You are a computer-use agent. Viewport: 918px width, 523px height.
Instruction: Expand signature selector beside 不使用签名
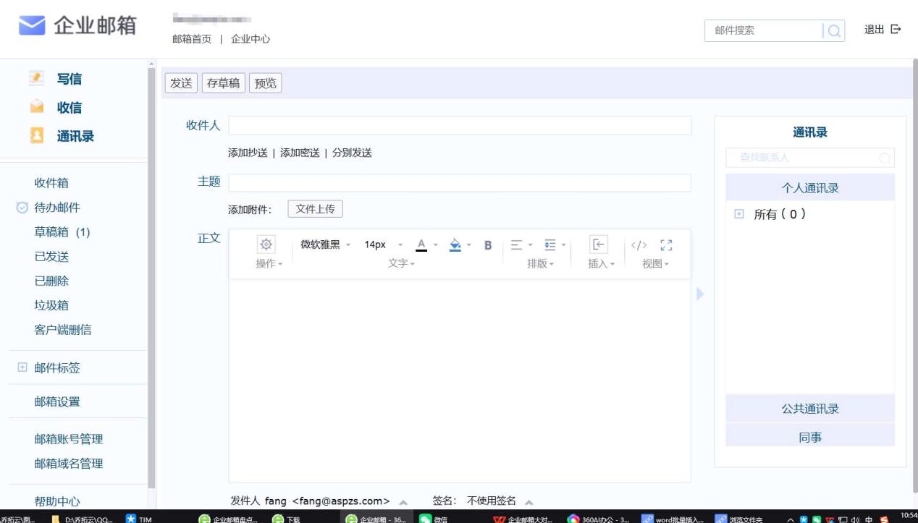pos(529,501)
